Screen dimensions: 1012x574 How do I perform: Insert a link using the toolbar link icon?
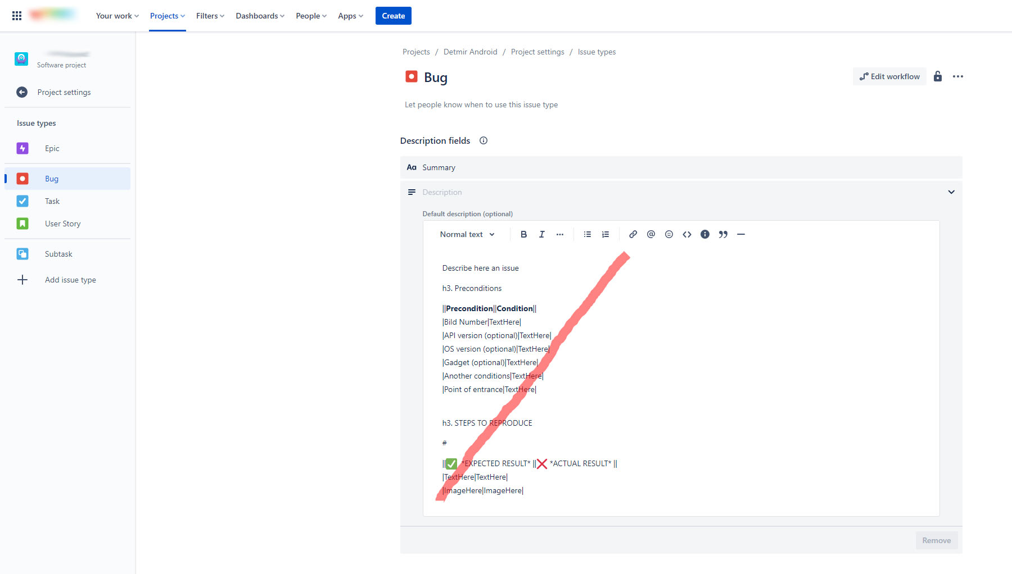coord(633,234)
